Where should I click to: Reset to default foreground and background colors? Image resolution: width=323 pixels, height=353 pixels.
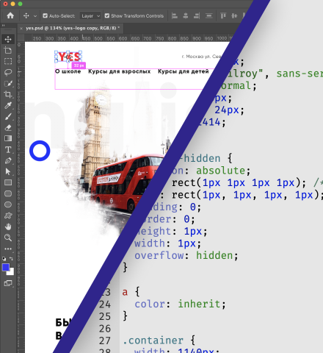tap(4, 258)
